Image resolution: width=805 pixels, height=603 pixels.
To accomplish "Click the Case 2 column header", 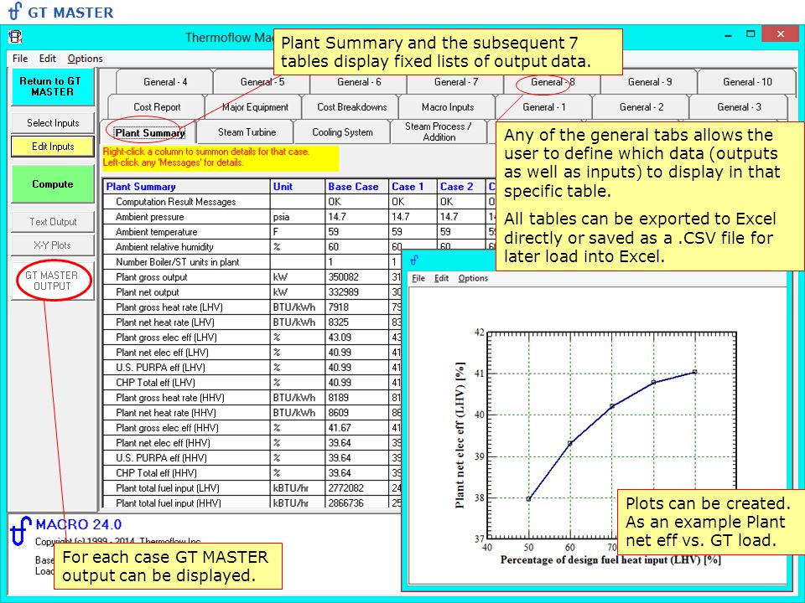I will [461, 187].
